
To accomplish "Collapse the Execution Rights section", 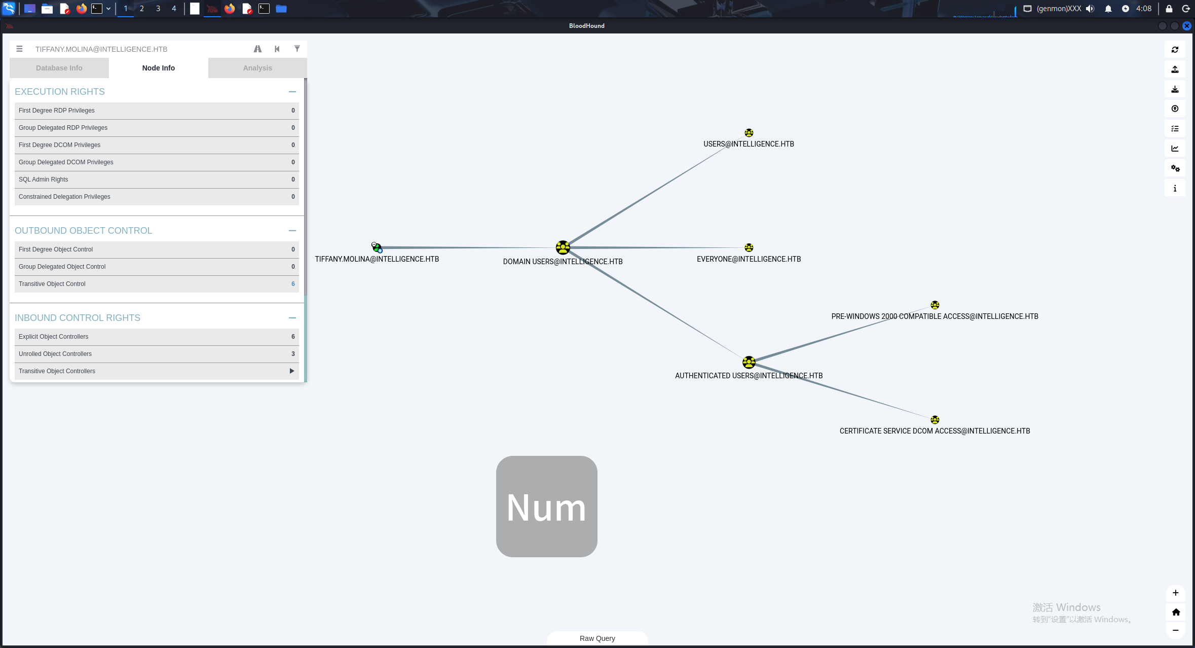I will (x=292, y=92).
